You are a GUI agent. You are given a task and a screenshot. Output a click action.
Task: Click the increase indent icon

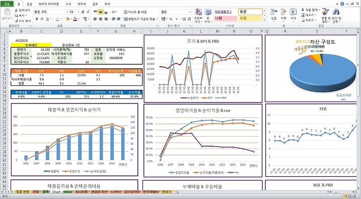coord(118,19)
